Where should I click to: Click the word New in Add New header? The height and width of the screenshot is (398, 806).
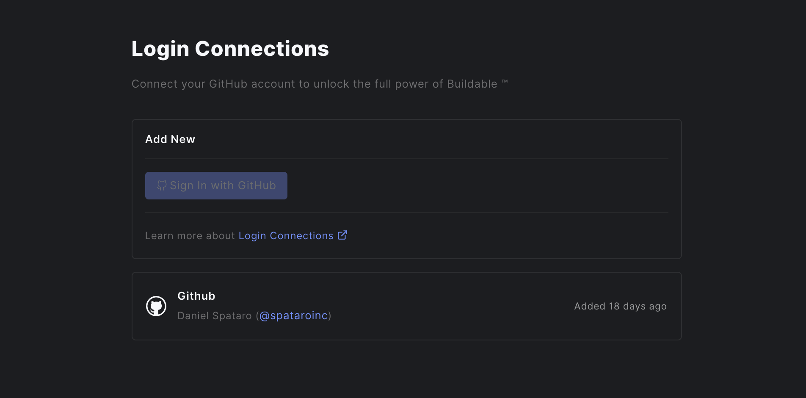point(183,139)
